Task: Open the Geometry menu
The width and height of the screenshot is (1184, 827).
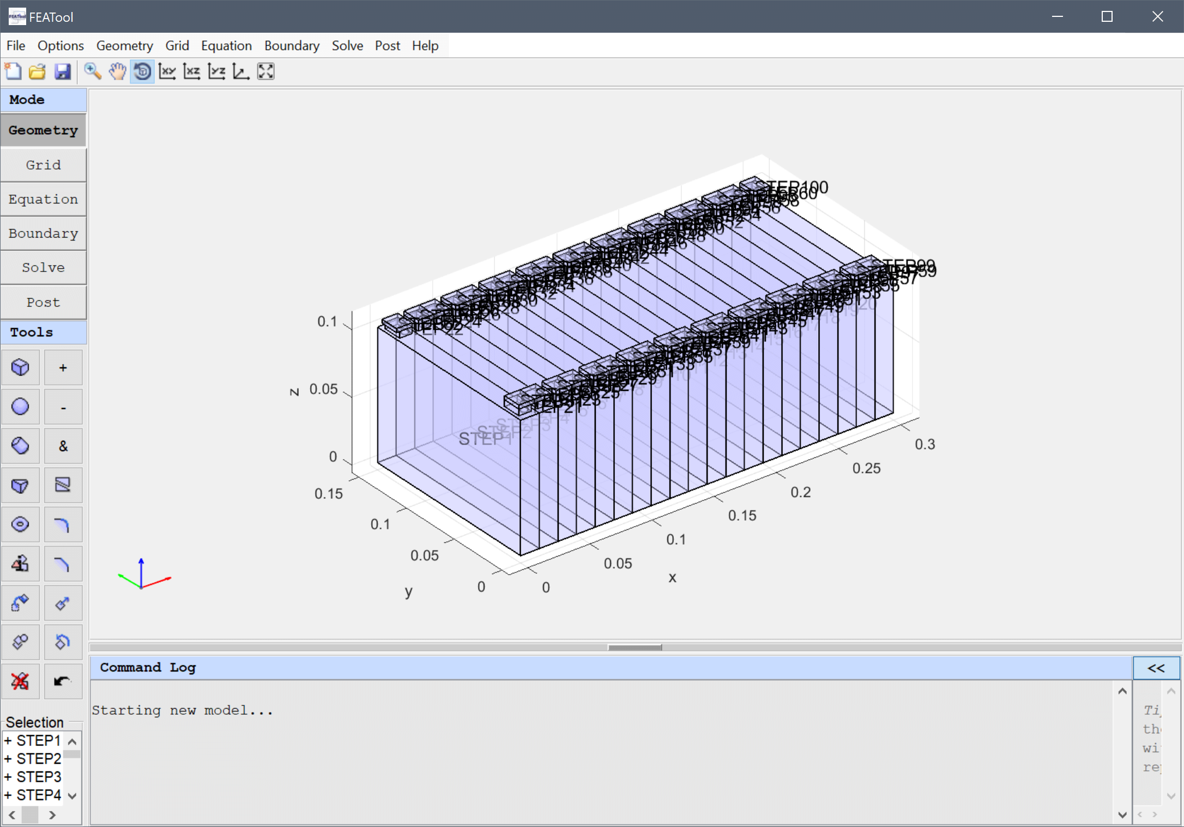Action: pyautogui.click(x=124, y=46)
